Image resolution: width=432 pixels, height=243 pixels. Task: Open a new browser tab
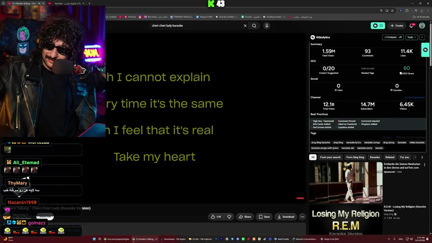point(89,3)
